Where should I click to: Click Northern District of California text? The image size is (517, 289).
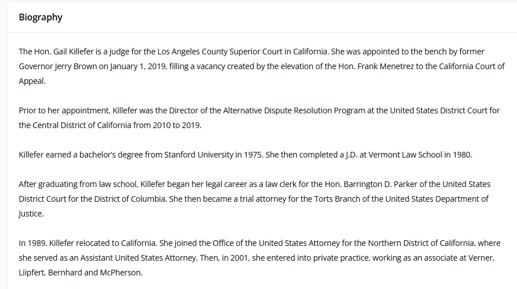coord(421,243)
